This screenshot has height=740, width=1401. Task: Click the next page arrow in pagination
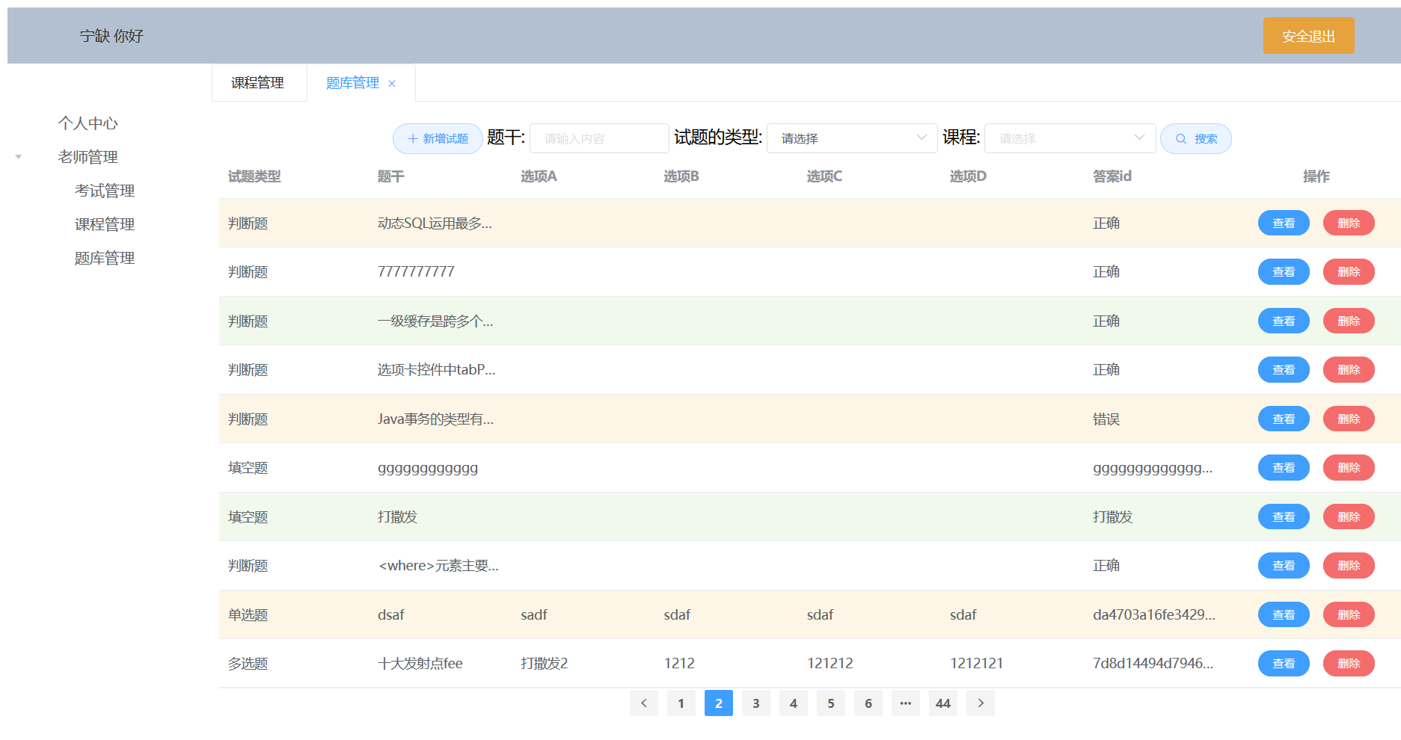pyautogui.click(x=981, y=703)
